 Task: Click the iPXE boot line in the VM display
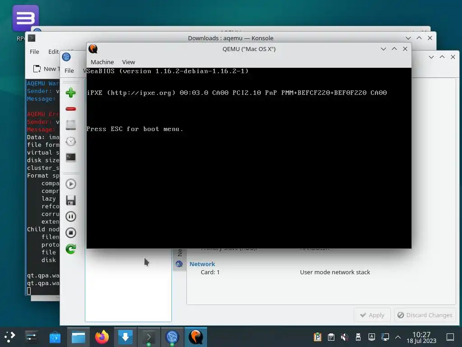coord(236,93)
